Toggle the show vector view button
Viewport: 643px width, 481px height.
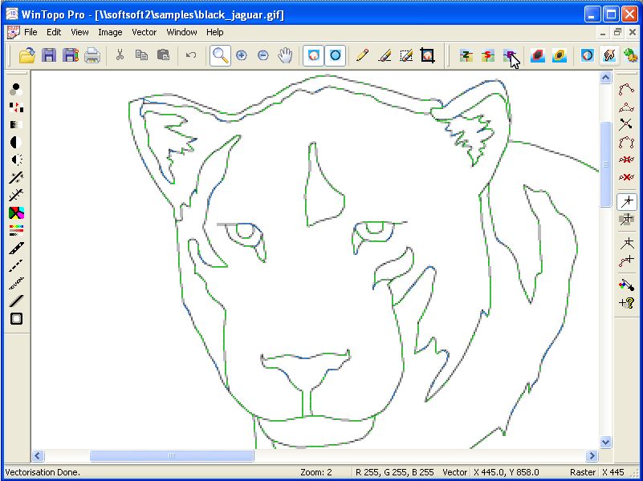pos(336,55)
